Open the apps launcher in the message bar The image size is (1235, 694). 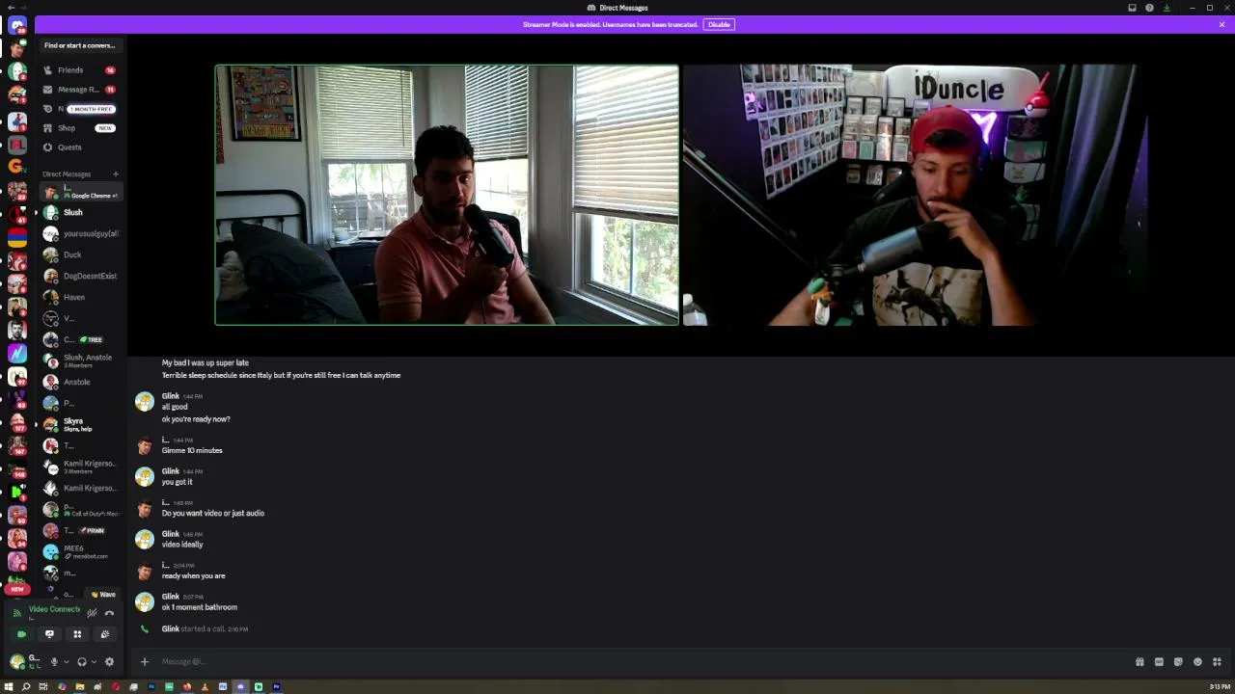tap(1217, 662)
